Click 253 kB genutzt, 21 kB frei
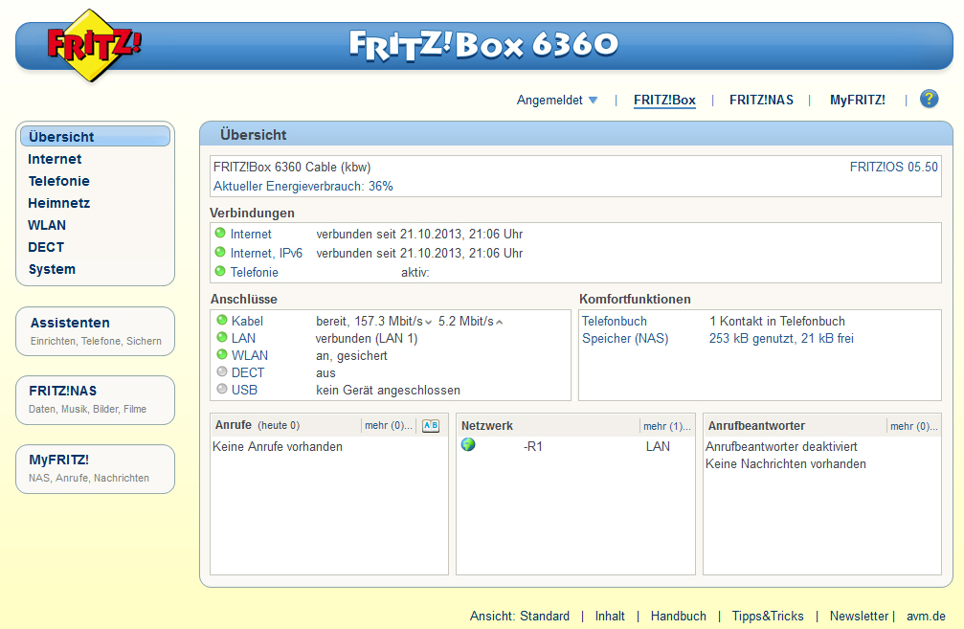The height and width of the screenshot is (629, 964). point(781,338)
